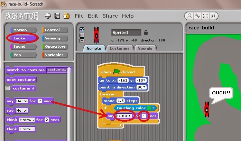The width and height of the screenshot is (241, 141).
Task: Select the duplicate stamp tool
Action: point(189,16)
